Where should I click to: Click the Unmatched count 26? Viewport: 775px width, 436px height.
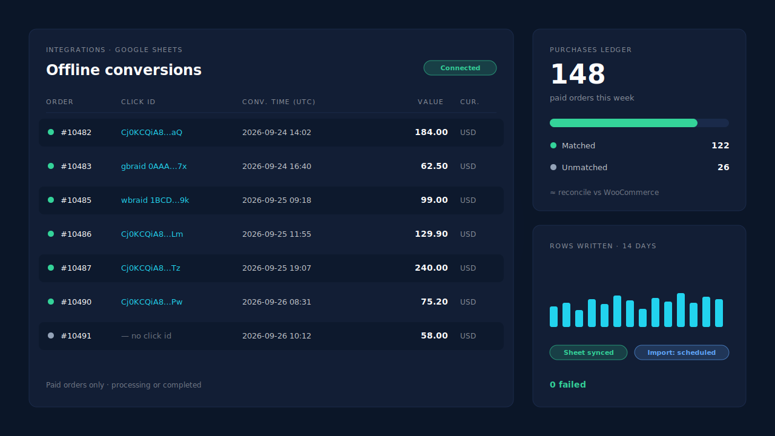723,167
